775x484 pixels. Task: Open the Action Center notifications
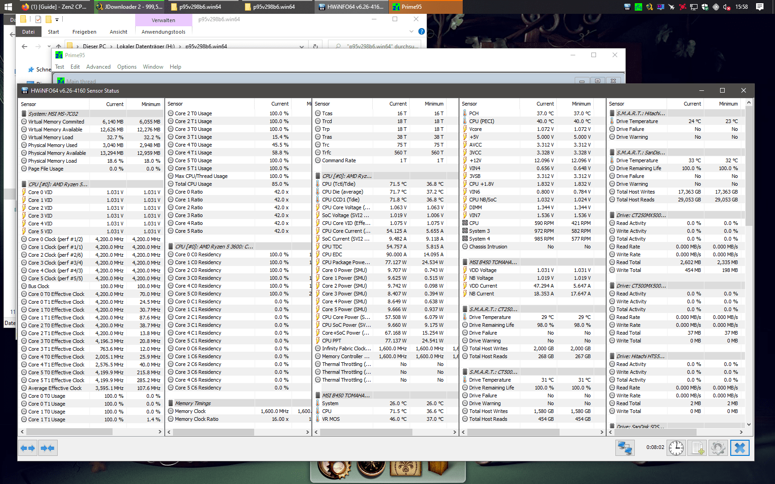[760, 7]
